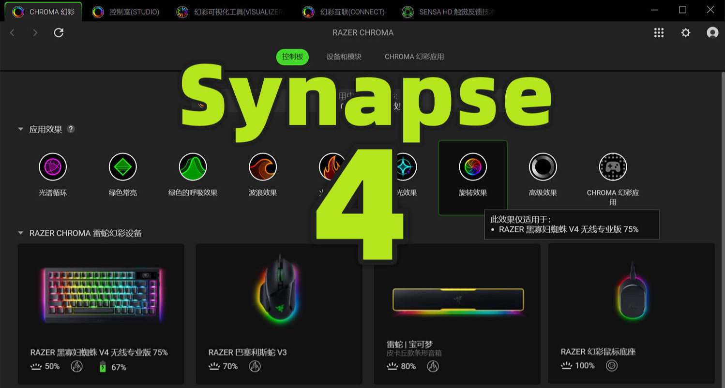Screen dimensions: 725x388
Task: Open the SENSA HD 触觉反馈技术 tab
Action: (448, 12)
